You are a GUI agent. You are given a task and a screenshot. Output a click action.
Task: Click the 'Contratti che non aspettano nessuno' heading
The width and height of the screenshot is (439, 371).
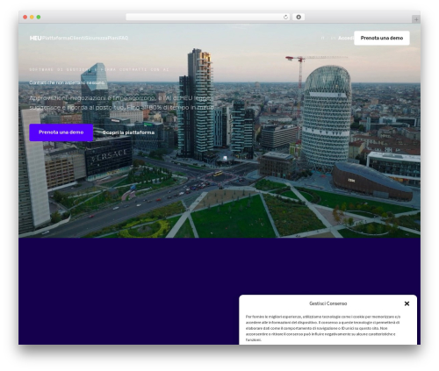coord(67,82)
